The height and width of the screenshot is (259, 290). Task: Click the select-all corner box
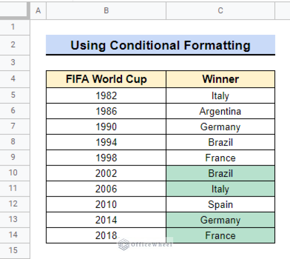tap(14, 11)
